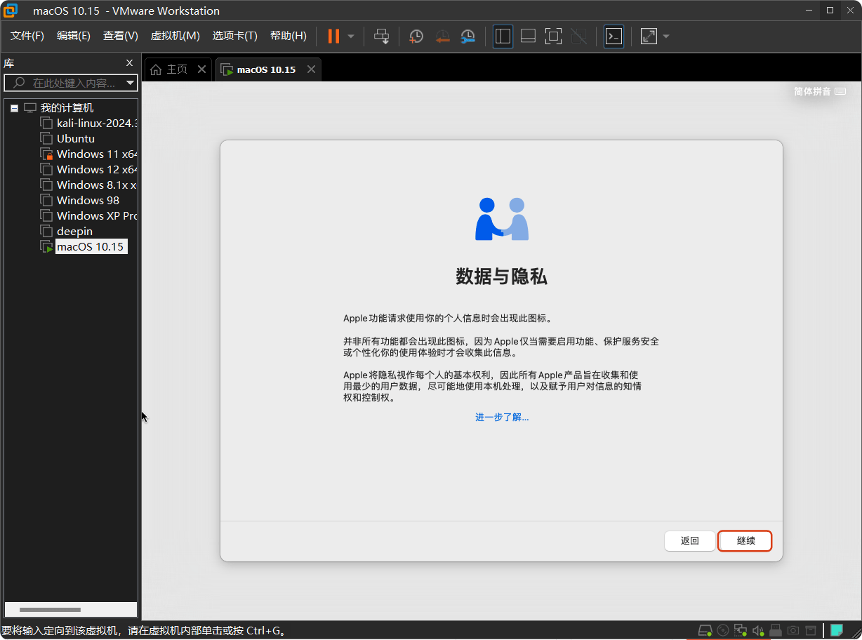Click the 继续 button
This screenshot has height=640, width=862.
click(745, 540)
